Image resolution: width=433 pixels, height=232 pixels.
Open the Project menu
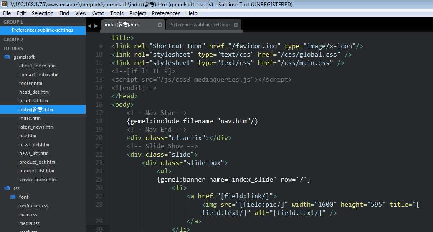[138, 13]
